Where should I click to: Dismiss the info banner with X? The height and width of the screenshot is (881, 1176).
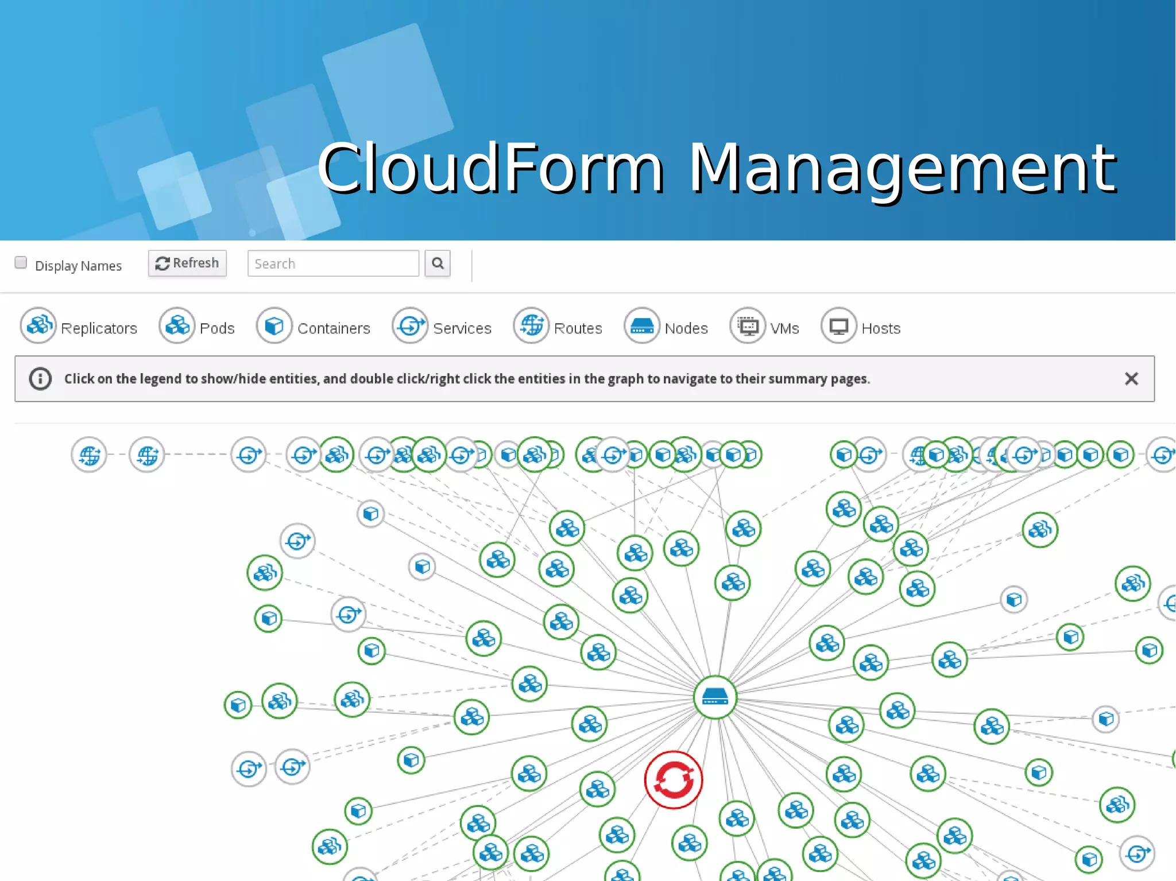(x=1131, y=379)
